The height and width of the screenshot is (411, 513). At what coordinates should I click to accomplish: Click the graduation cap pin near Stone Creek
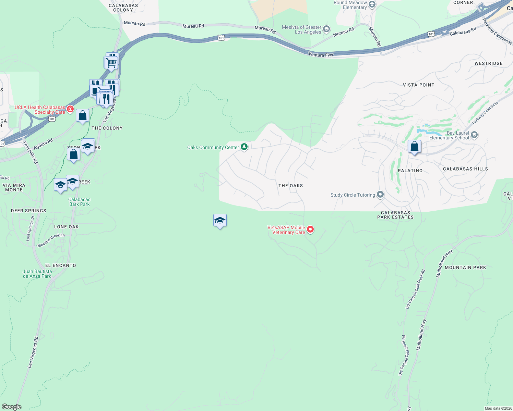point(87,146)
